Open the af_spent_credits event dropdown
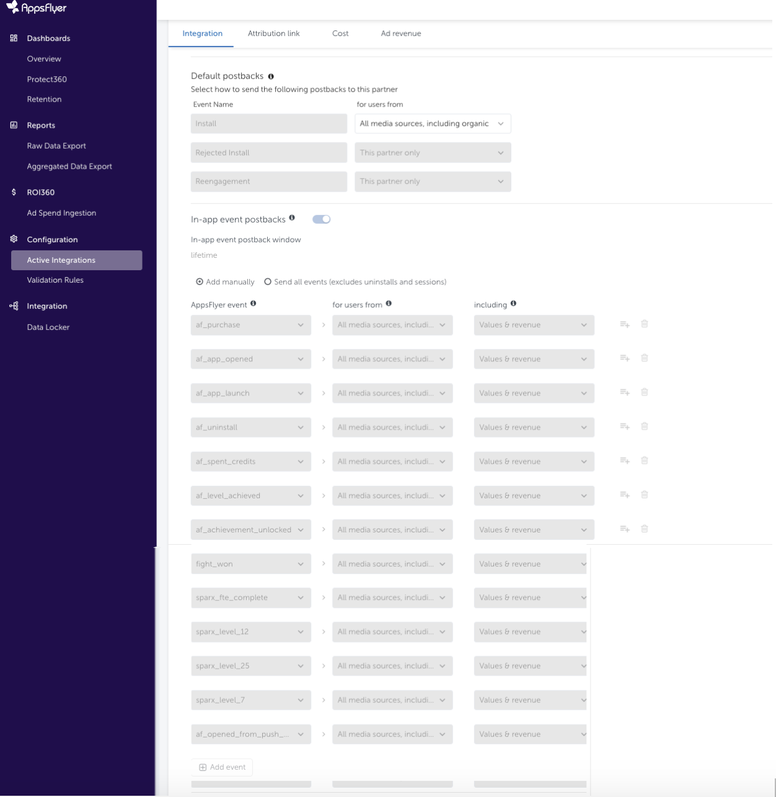Image resolution: width=776 pixels, height=797 pixels. 250,462
